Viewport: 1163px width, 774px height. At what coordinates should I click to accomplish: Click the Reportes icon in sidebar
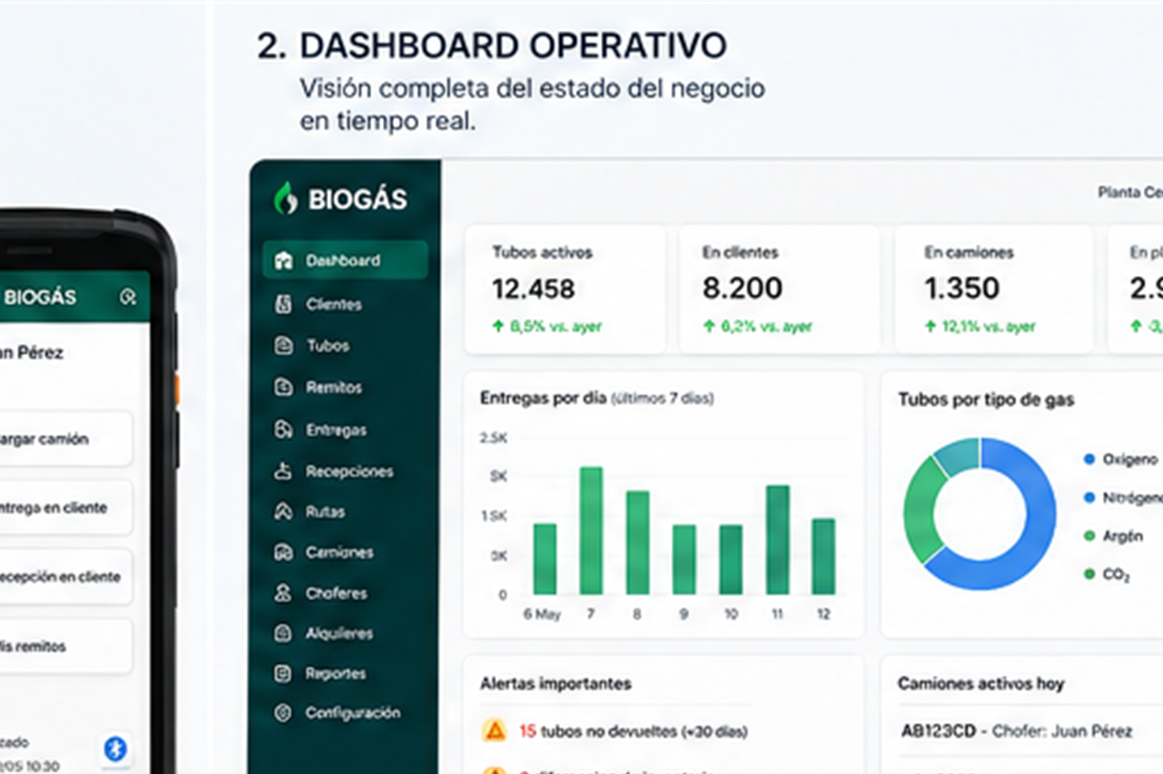[x=283, y=674]
